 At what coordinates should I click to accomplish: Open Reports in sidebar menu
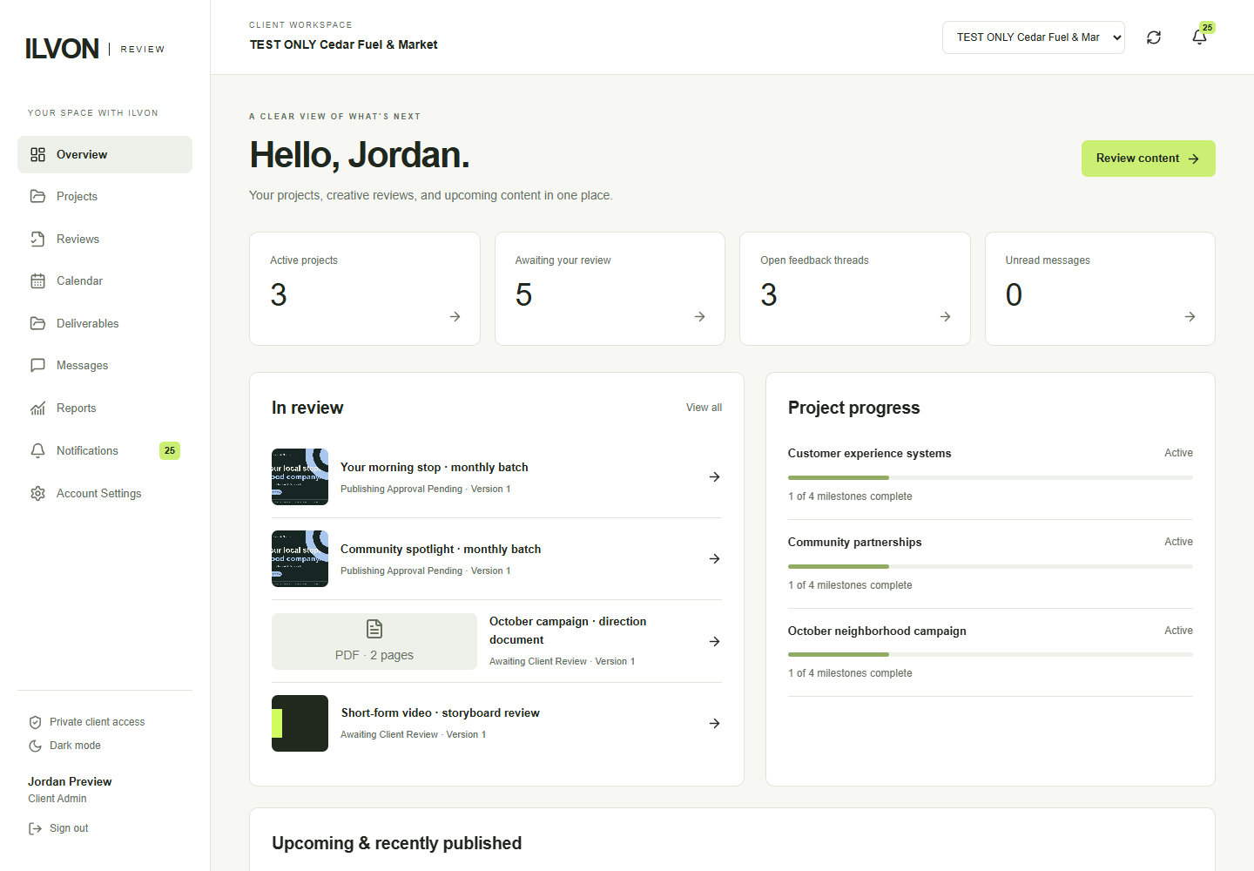coord(104,408)
